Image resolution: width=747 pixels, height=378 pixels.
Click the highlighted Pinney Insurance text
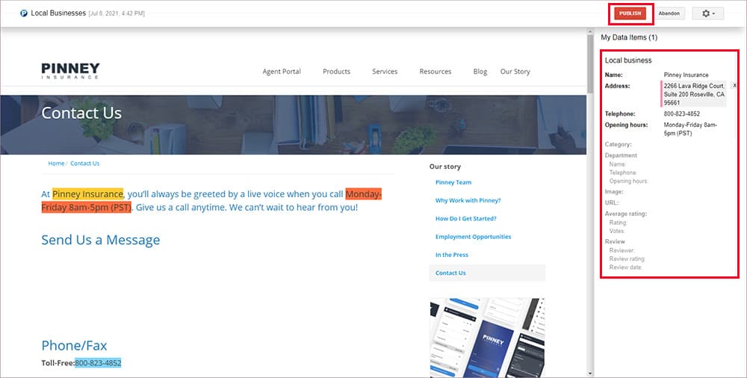[87, 194]
